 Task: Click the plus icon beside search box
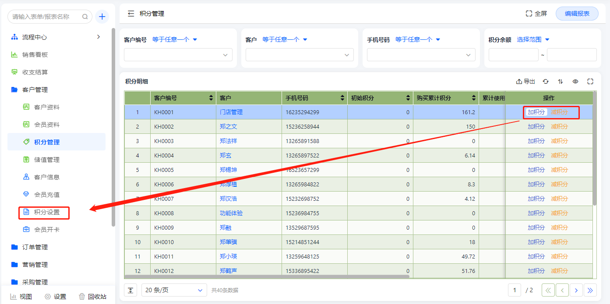tap(102, 17)
